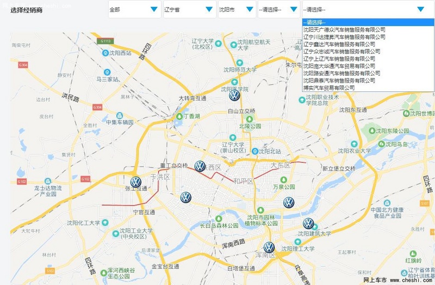Click the 沈阳西站 station icon
The image size is (435, 285).
click(x=105, y=53)
